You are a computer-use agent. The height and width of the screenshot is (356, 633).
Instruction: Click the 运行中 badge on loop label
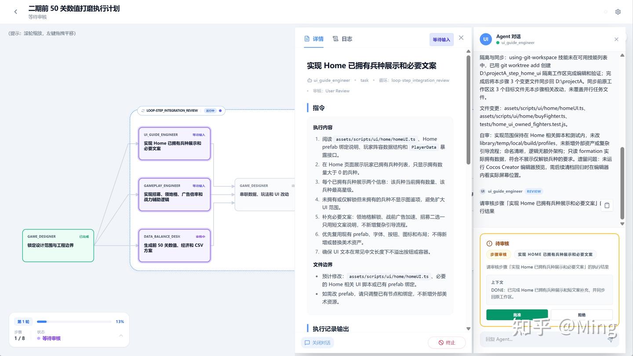click(210, 111)
